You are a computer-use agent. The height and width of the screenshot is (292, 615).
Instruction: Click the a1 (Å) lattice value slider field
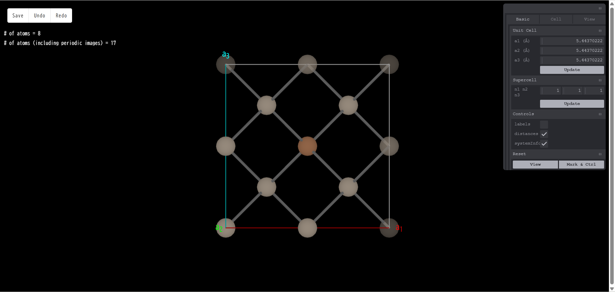pos(572,41)
